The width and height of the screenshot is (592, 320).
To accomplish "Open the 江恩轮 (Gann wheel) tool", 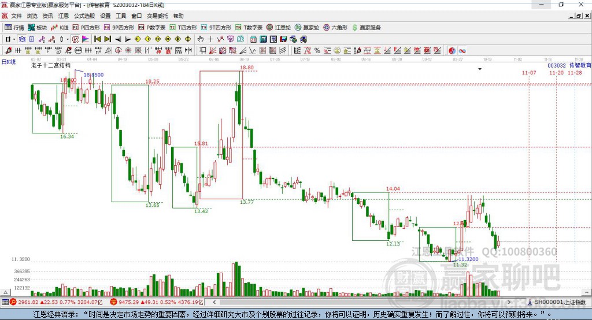I will (279, 28).
